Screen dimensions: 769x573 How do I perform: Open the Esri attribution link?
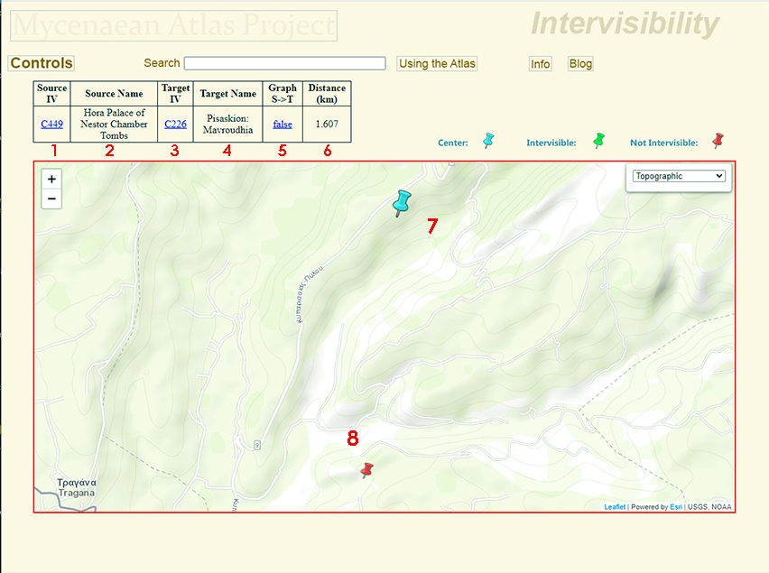coord(675,507)
